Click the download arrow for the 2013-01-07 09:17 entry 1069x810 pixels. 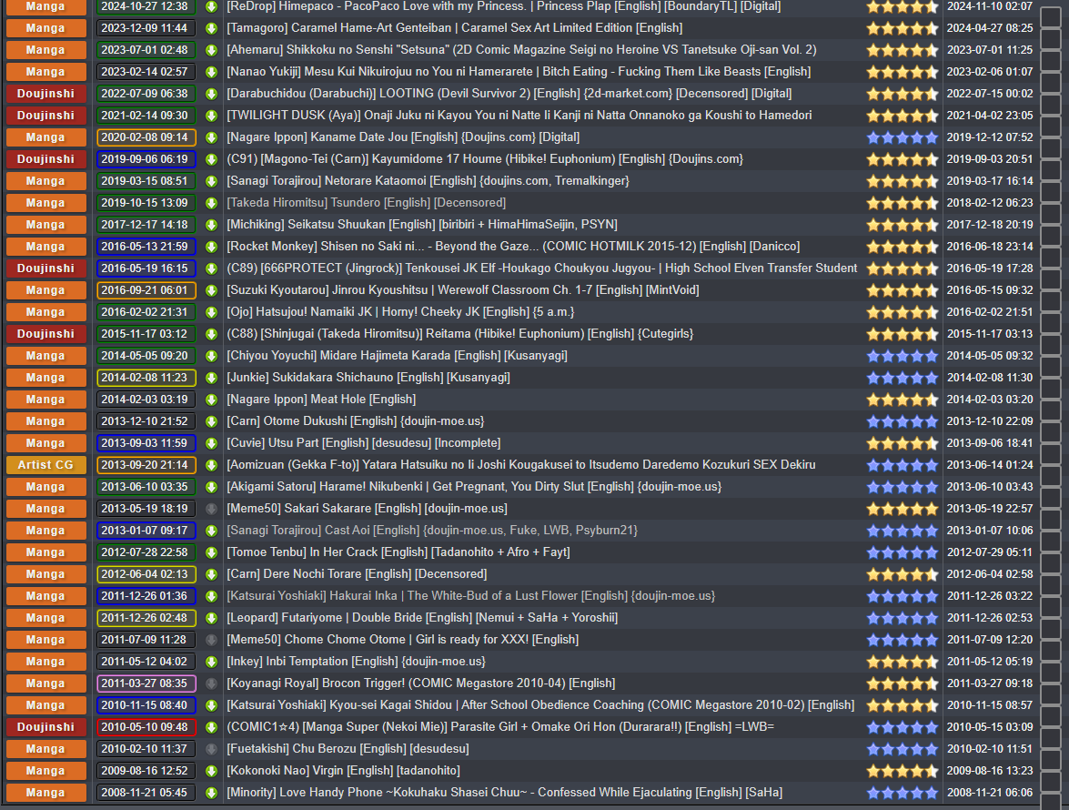pos(211,531)
